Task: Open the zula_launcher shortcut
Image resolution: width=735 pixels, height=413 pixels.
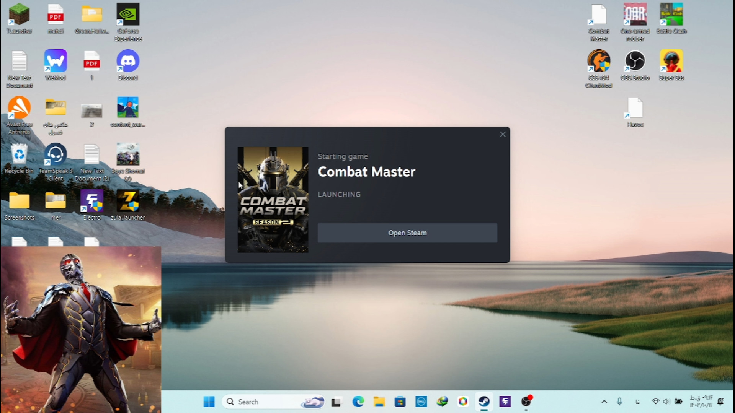Action: (x=128, y=205)
